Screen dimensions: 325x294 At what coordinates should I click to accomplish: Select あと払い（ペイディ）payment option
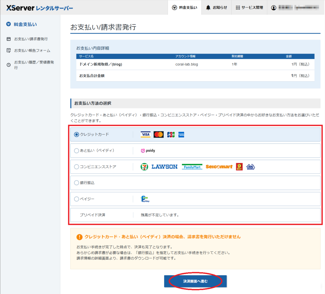(x=76, y=151)
